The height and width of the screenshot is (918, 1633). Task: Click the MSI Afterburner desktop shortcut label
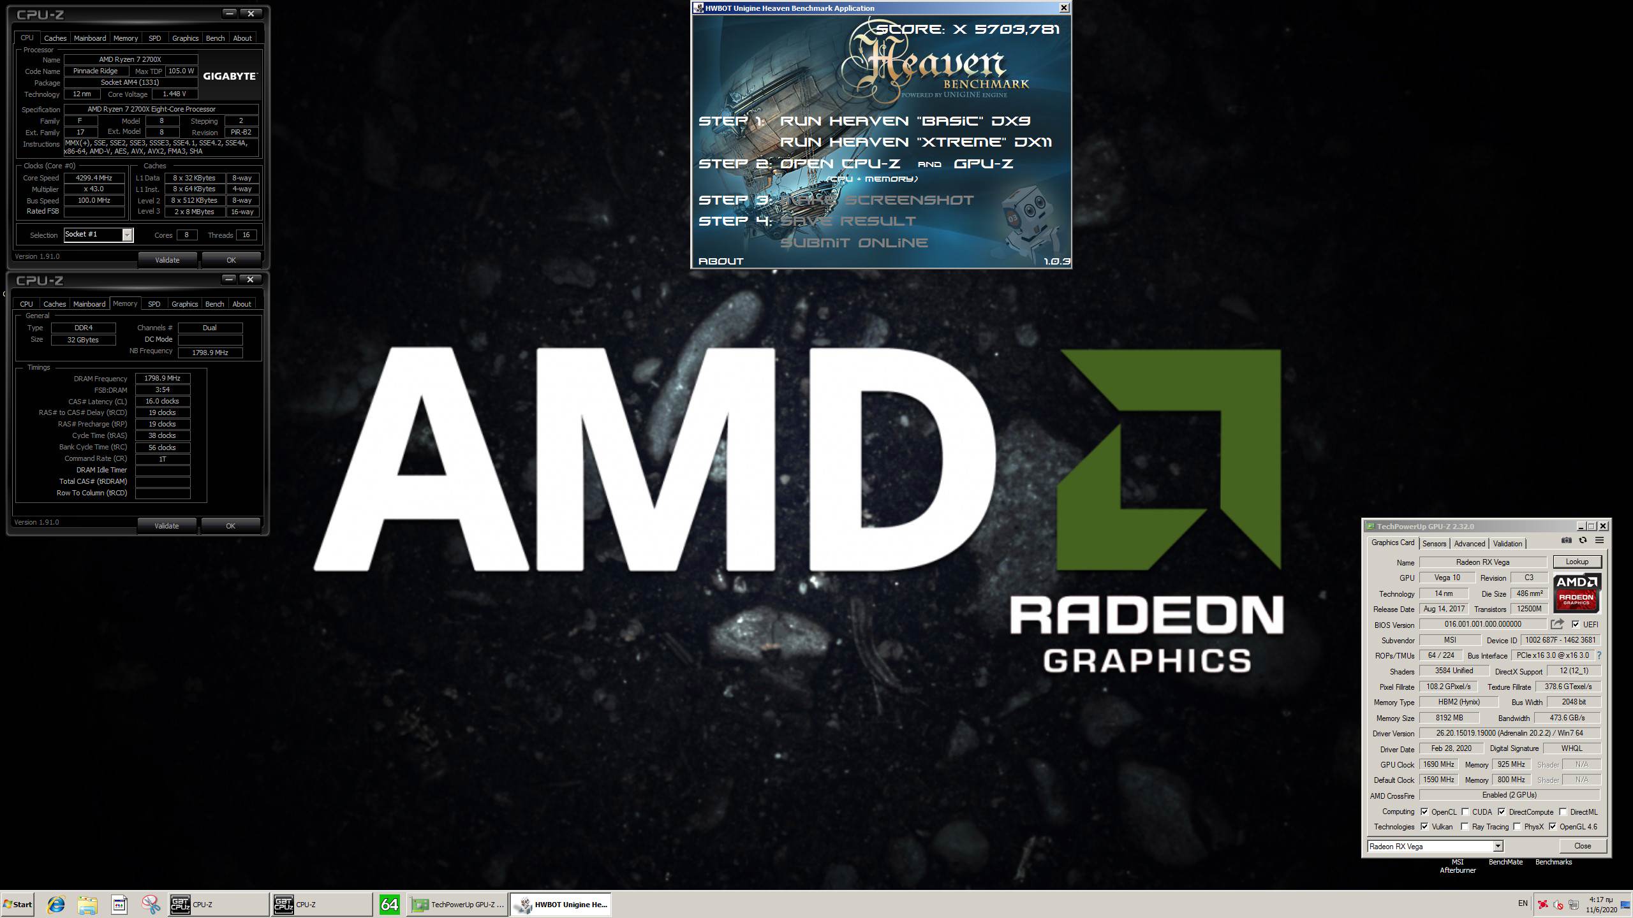1458,866
